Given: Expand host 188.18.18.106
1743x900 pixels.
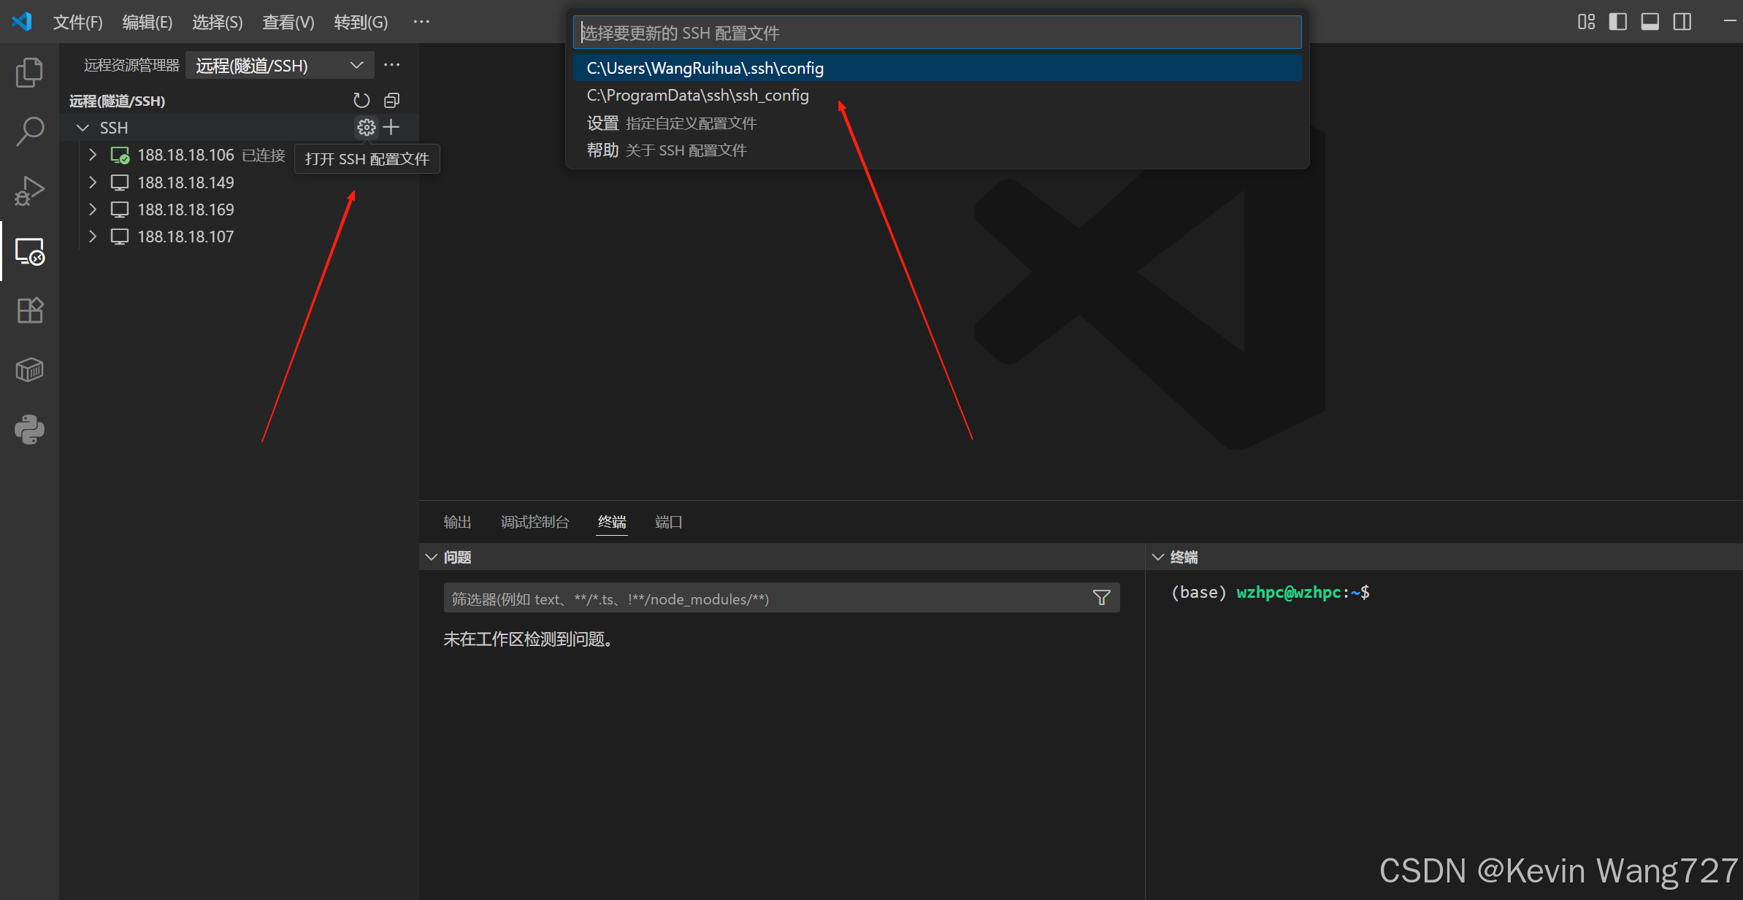Looking at the screenshot, I should point(92,155).
